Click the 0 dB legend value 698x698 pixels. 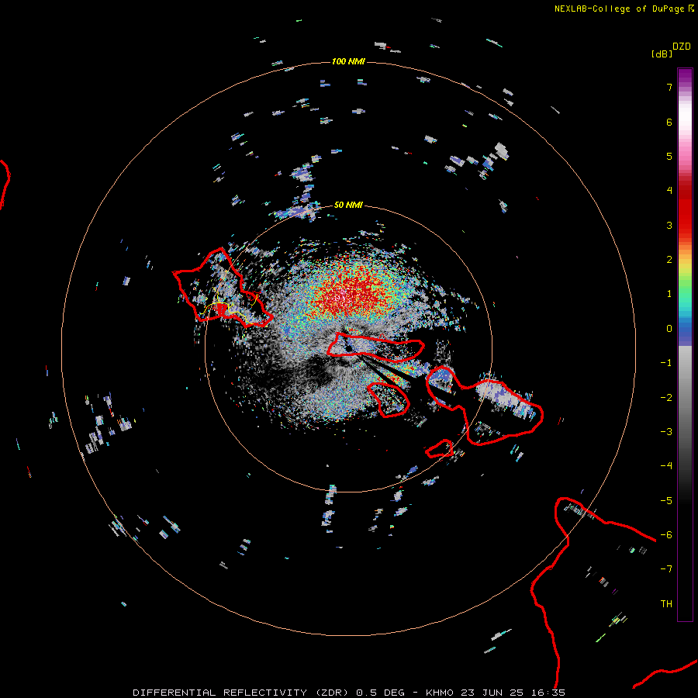(669, 329)
